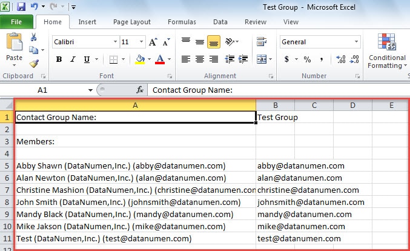Open font color palette dropdown arrow
Image resolution: width=410 pixels, height=251 pixels.
[169, 59]
